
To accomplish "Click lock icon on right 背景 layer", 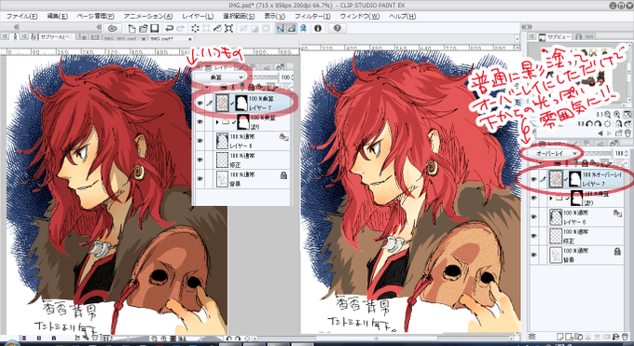I will click(x=617, y=251).
